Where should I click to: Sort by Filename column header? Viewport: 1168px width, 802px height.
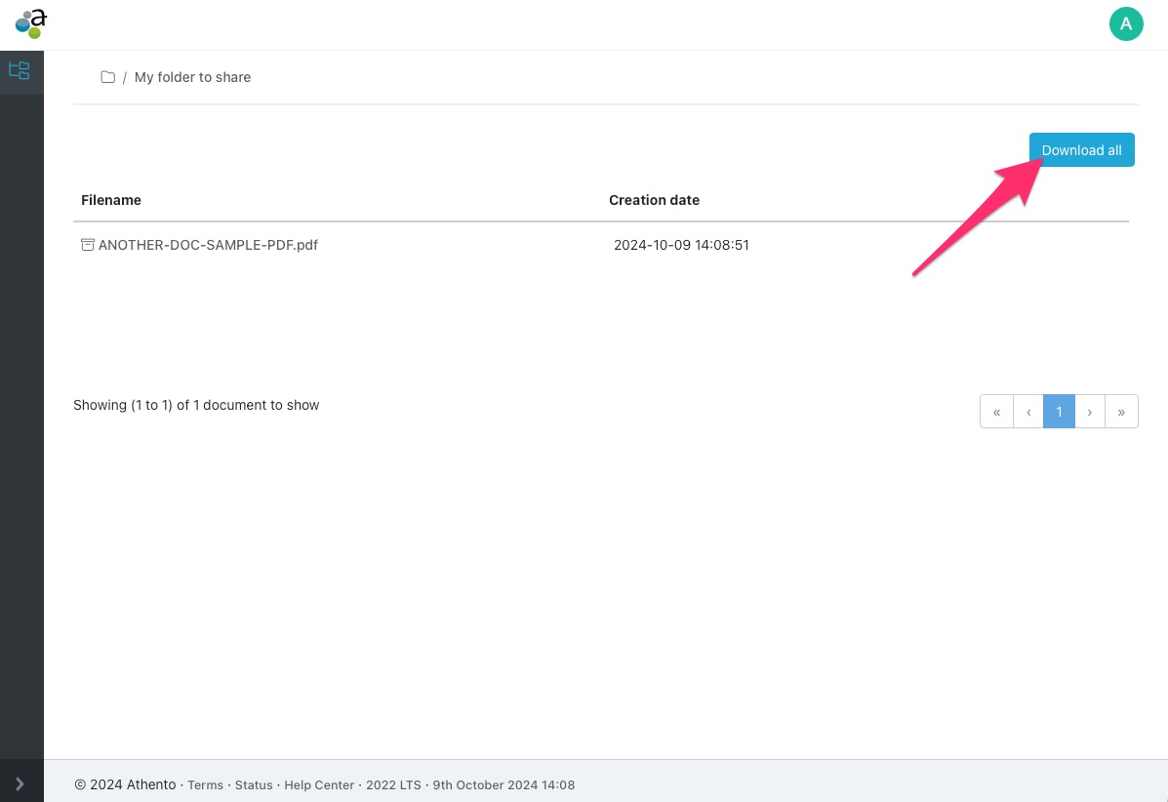(111, 200)
